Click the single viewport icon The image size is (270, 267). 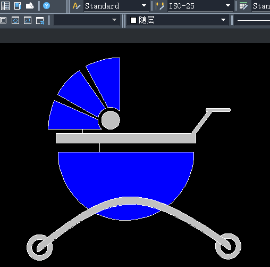[x=3, y=20]
